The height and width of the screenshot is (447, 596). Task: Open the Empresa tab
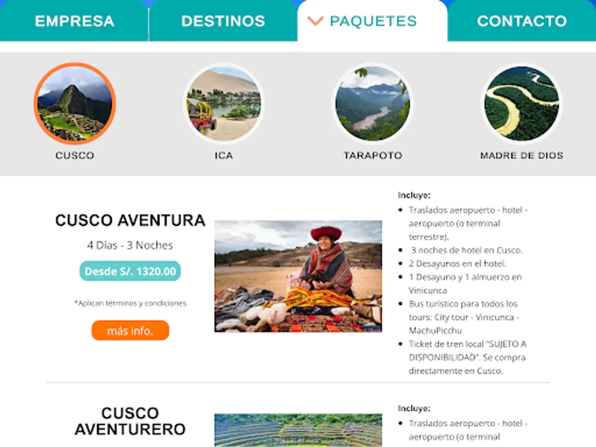coord(74,21)
